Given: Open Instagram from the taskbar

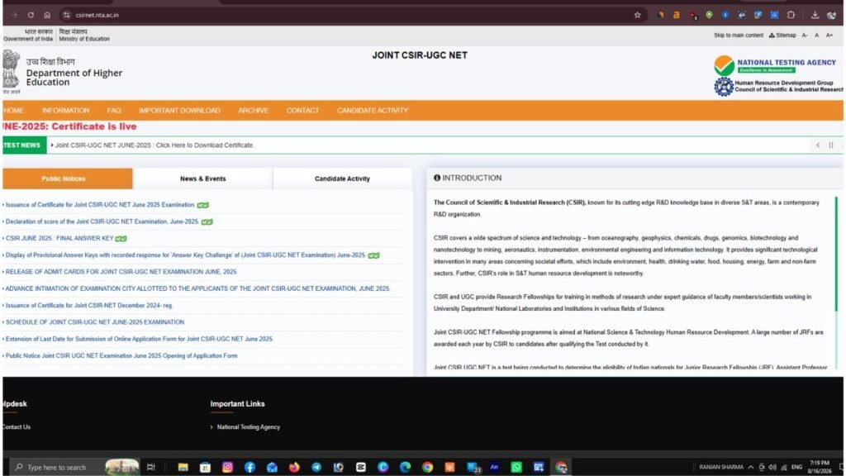Looking at the screenshot, I should tap(228, 468).
